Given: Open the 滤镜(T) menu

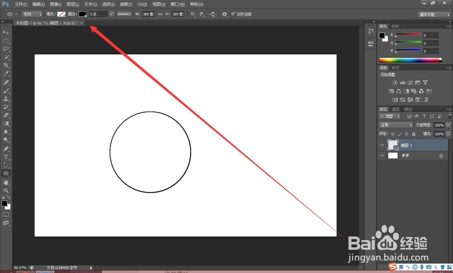Looking at the screenshot, I should coord(126,4).
